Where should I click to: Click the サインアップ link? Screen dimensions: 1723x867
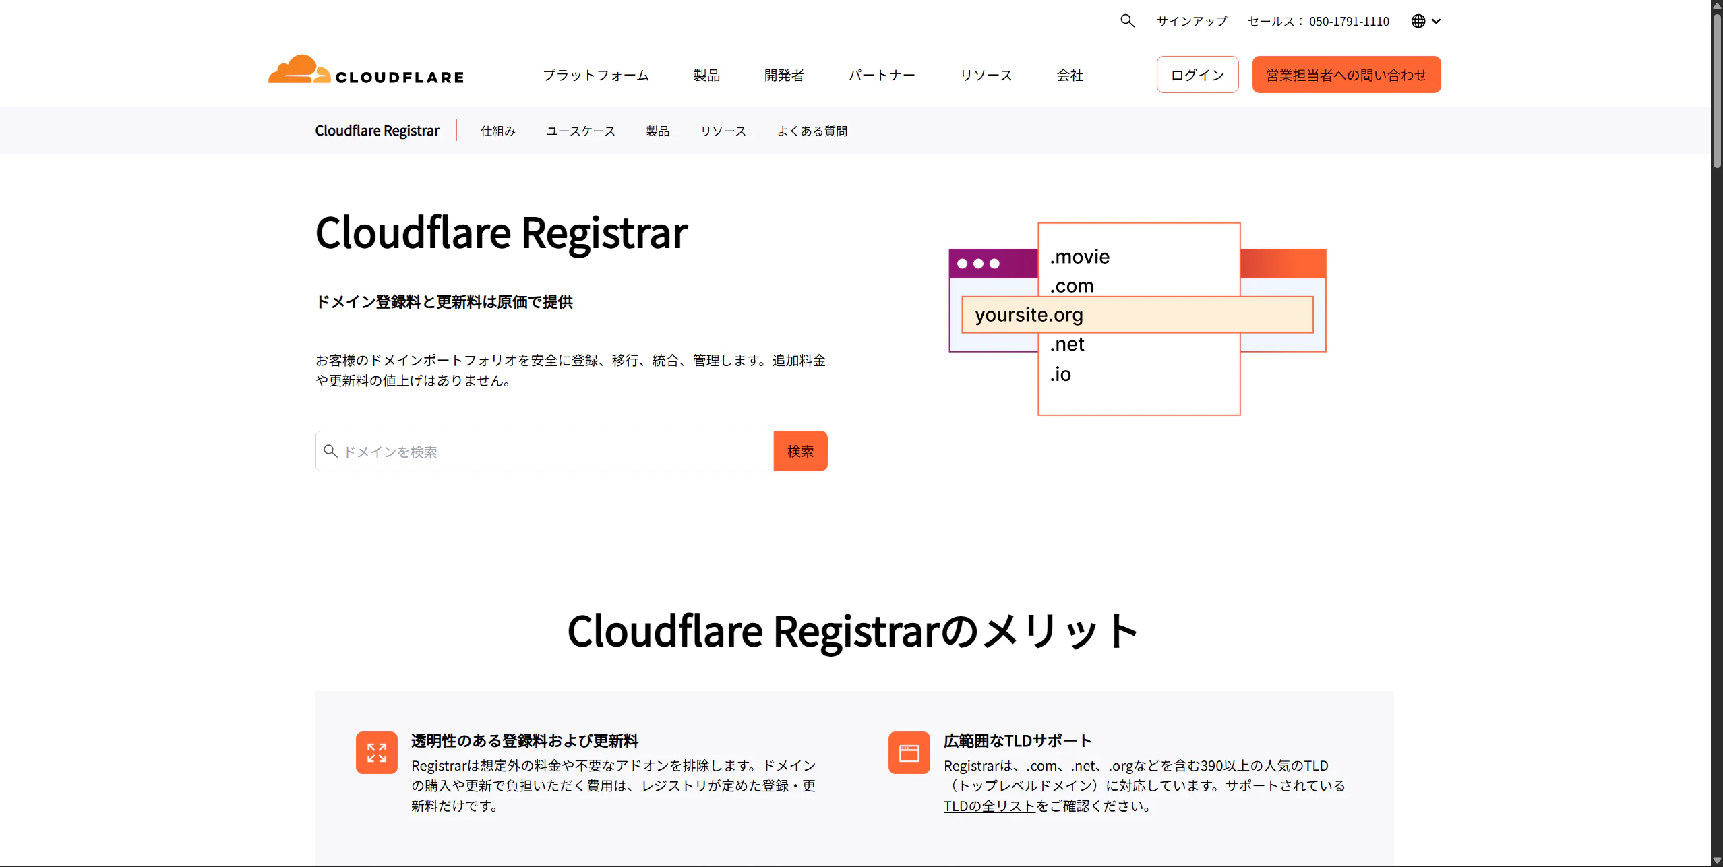(x=1192, y=21)
